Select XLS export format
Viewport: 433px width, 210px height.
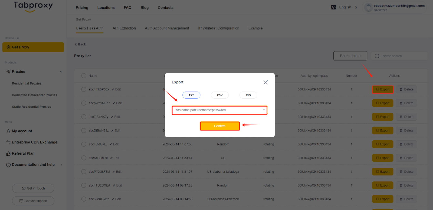[248, 95]
